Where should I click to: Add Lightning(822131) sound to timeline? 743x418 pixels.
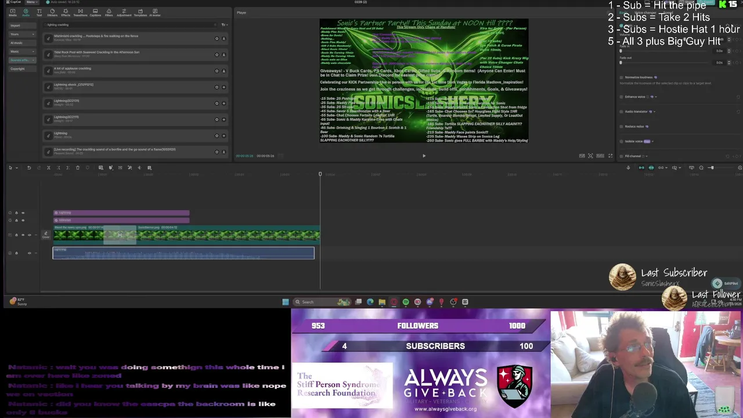click(x=223, y=103)
